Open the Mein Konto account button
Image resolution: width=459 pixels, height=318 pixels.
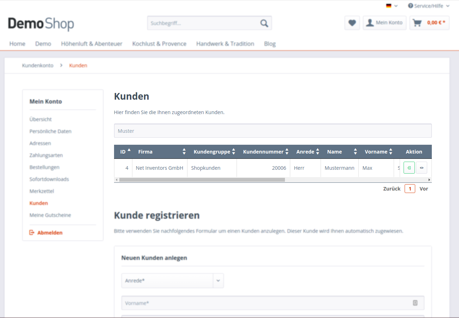pyautogui.click(x=385, y=23)
